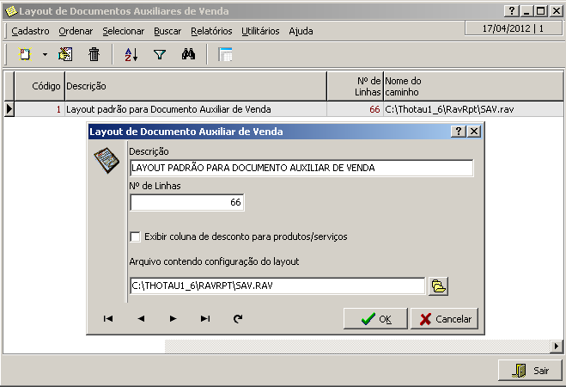Close the main Layout de Documentos window

point(556,11)
